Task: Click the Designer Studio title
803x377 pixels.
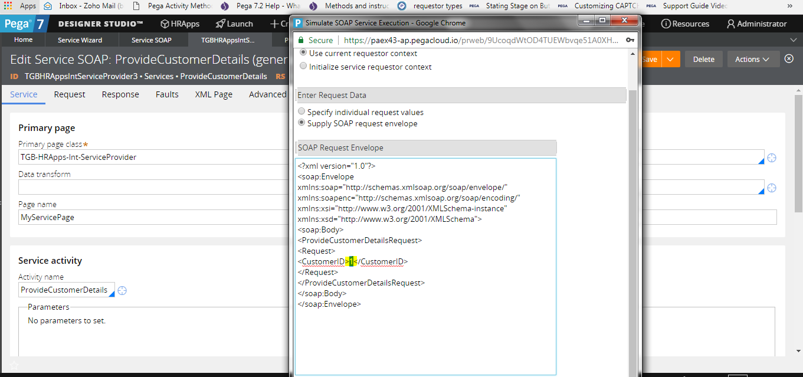Action: (x=101, y=24)
